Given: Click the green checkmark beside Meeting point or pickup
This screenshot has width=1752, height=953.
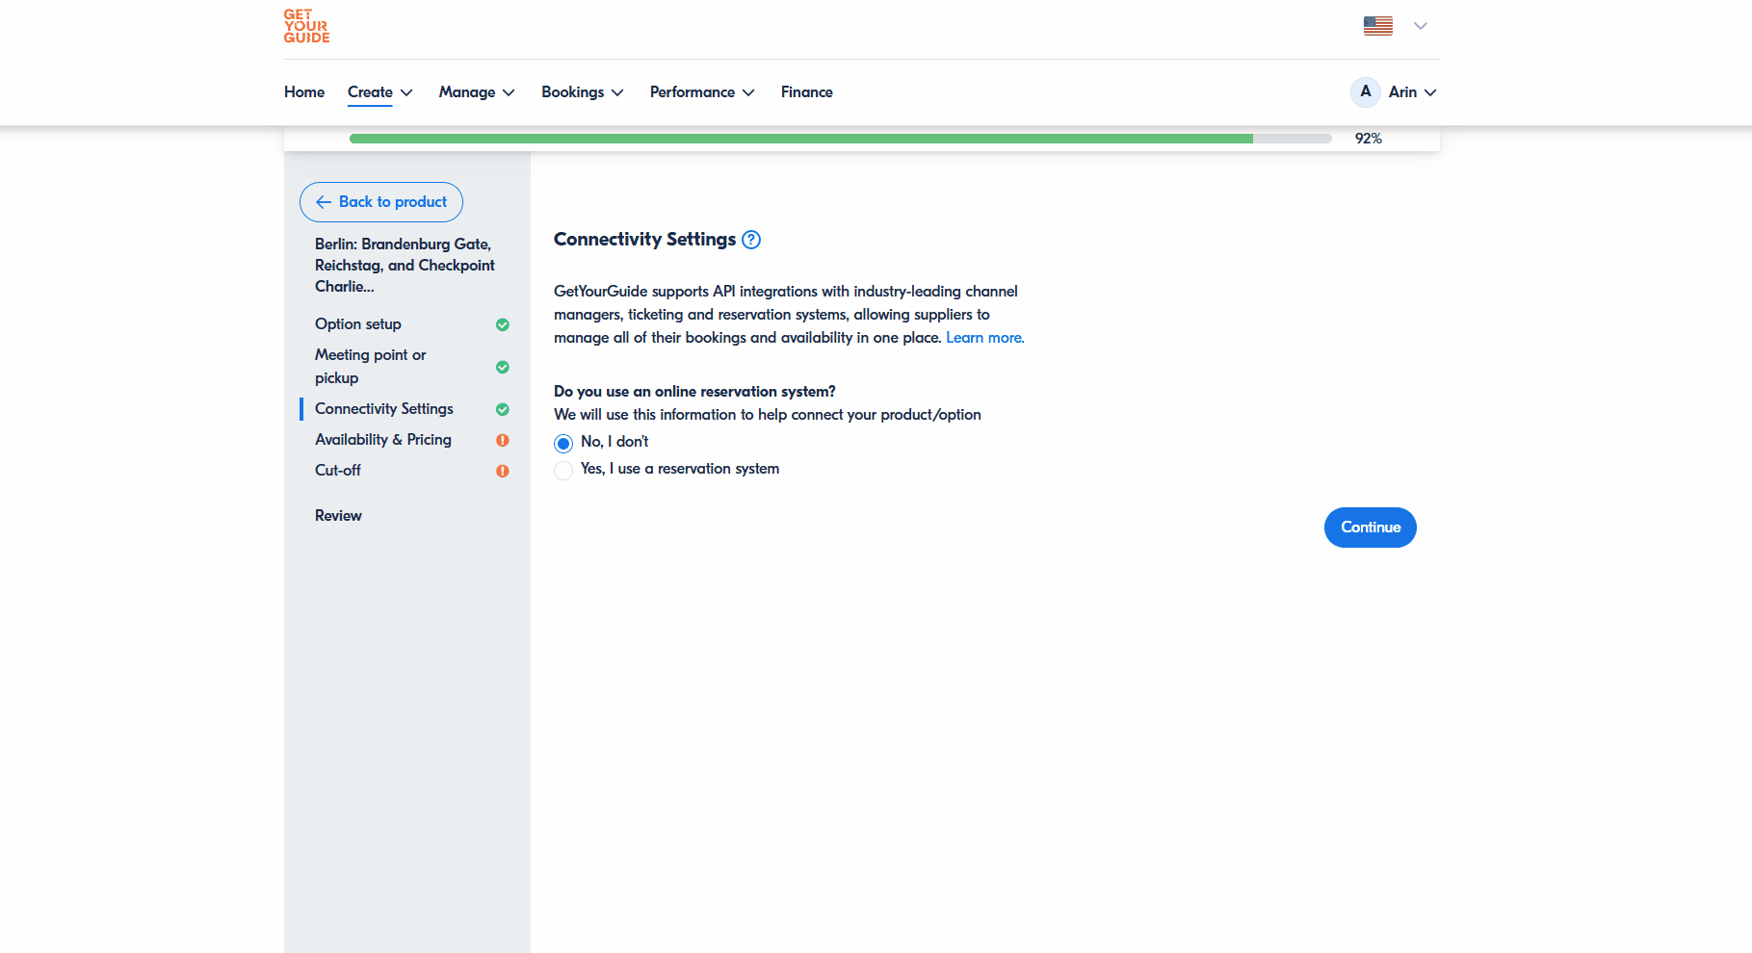Looking at the screenshot, I should click(x=502, y=367).
